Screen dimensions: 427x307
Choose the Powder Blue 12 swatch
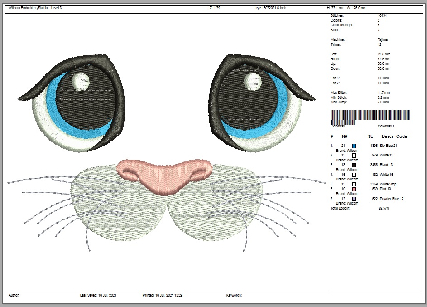(354, 199)
